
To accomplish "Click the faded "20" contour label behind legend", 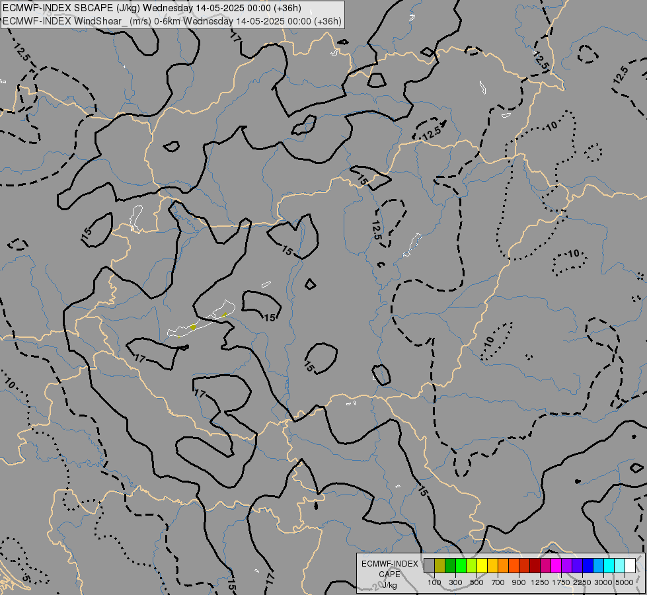I will 378,586.
